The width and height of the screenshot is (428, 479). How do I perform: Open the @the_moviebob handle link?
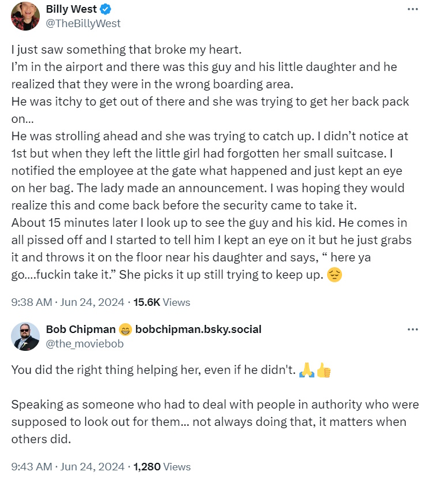coord(85,343)
